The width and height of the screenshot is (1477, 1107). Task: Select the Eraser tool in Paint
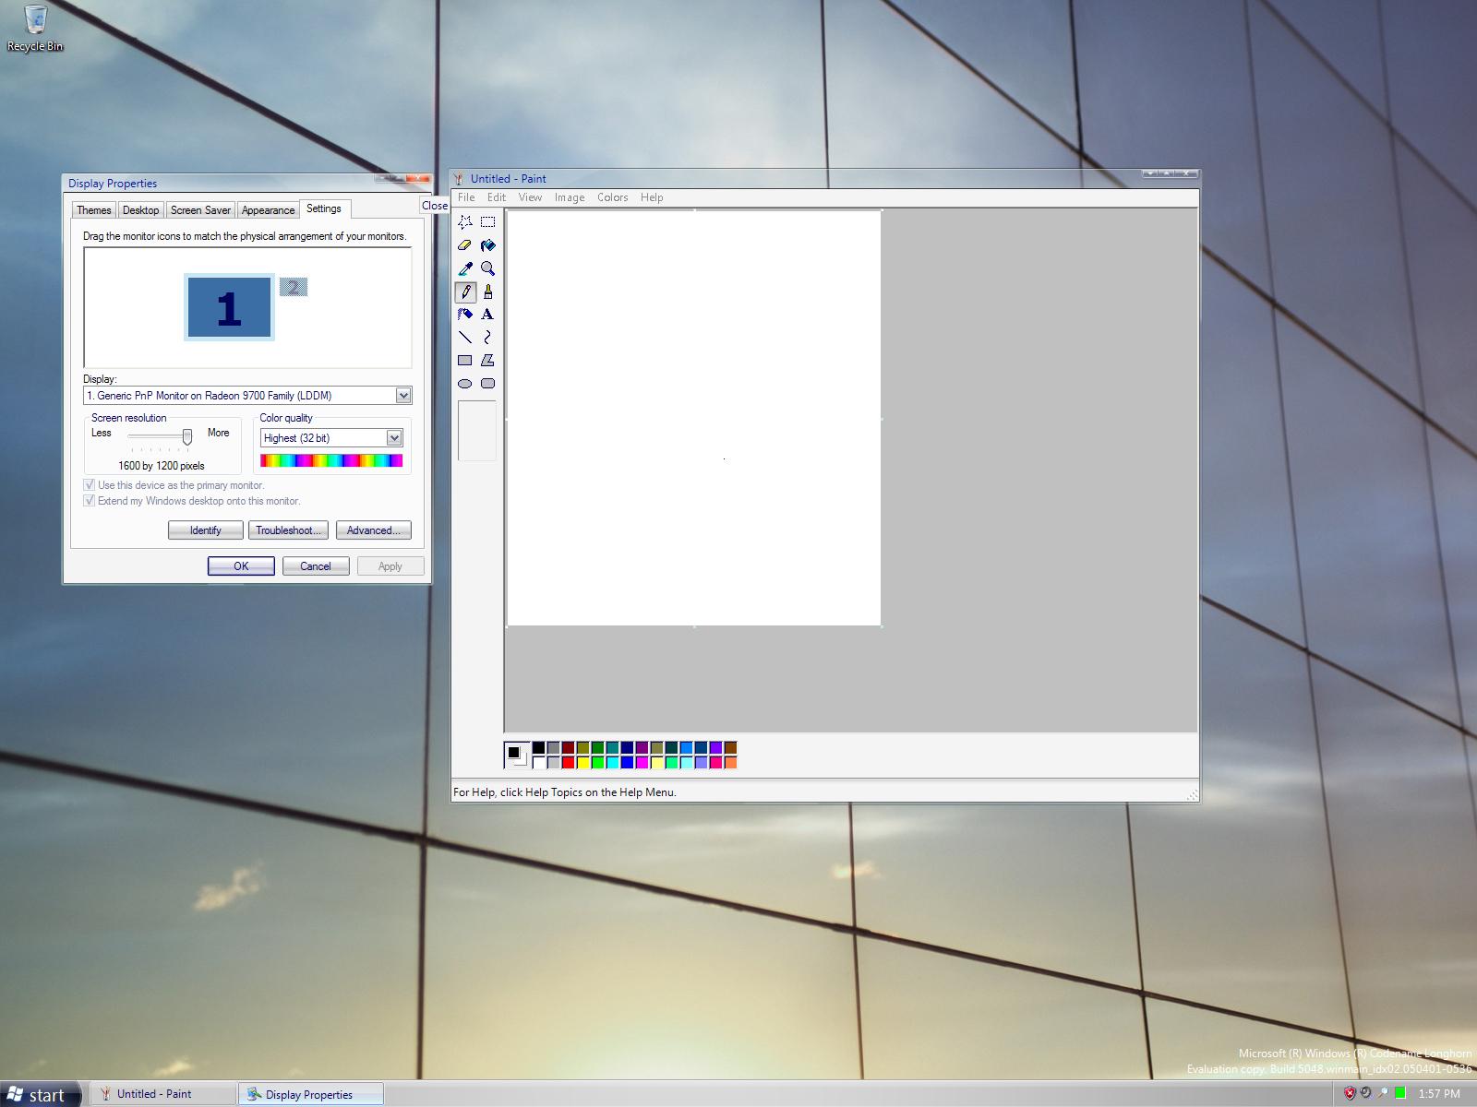465,245
